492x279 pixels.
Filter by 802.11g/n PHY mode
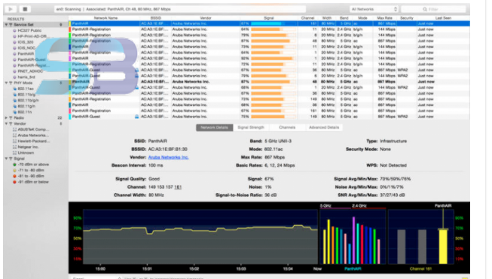pyautogui.click(x=26, y=106)
